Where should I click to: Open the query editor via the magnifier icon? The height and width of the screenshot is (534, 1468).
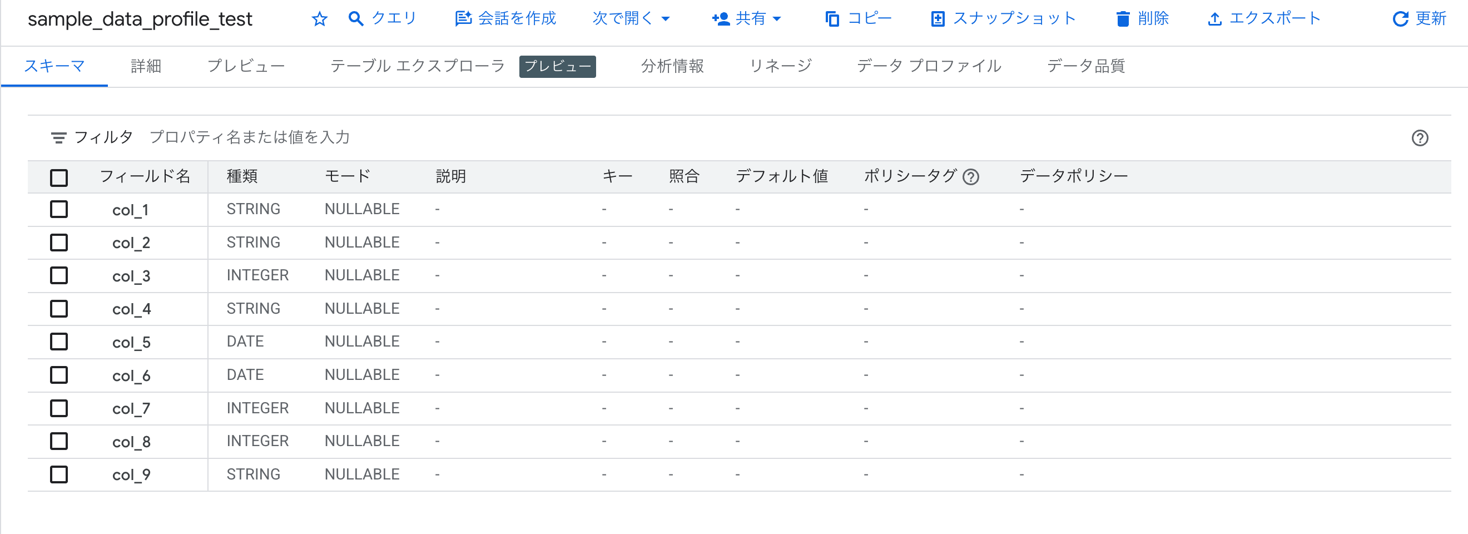tap(356, 18)
